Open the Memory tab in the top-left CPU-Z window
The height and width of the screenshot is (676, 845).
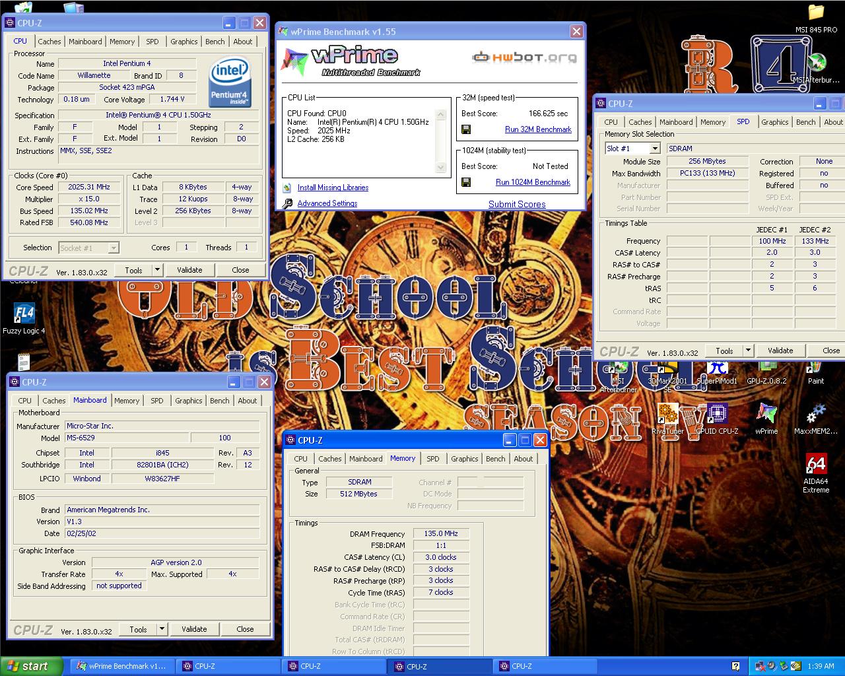click(x=122, y=41)
